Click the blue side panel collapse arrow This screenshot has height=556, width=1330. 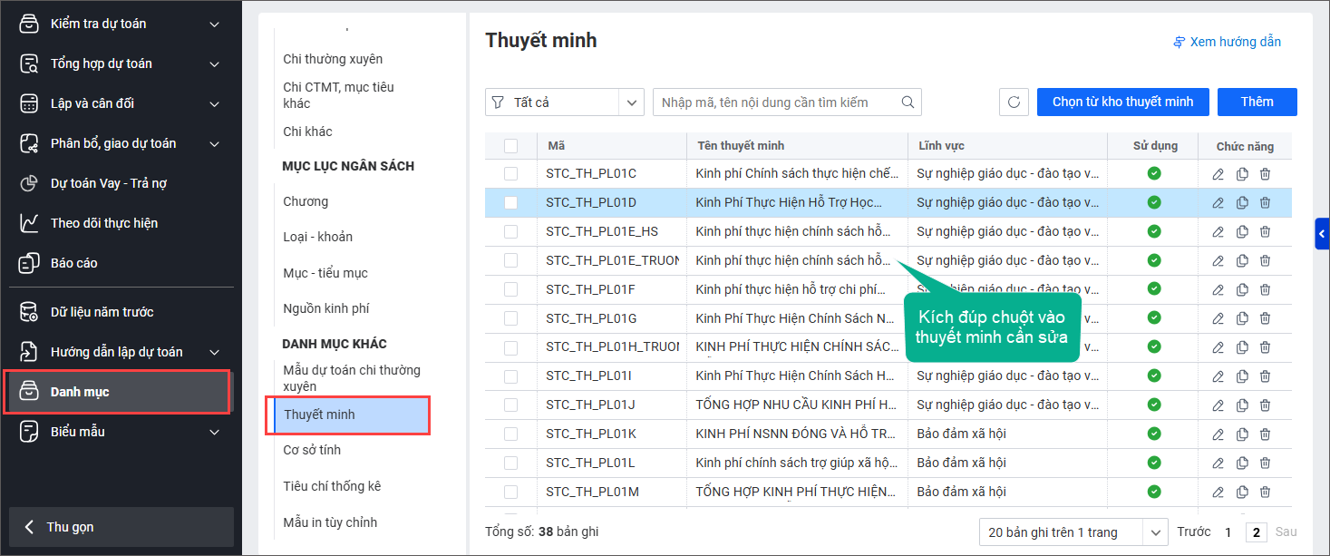(x=1322, y=233)
